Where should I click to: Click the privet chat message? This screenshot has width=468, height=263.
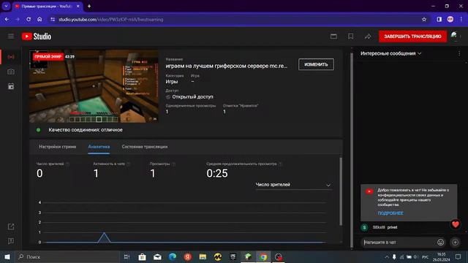392,227
